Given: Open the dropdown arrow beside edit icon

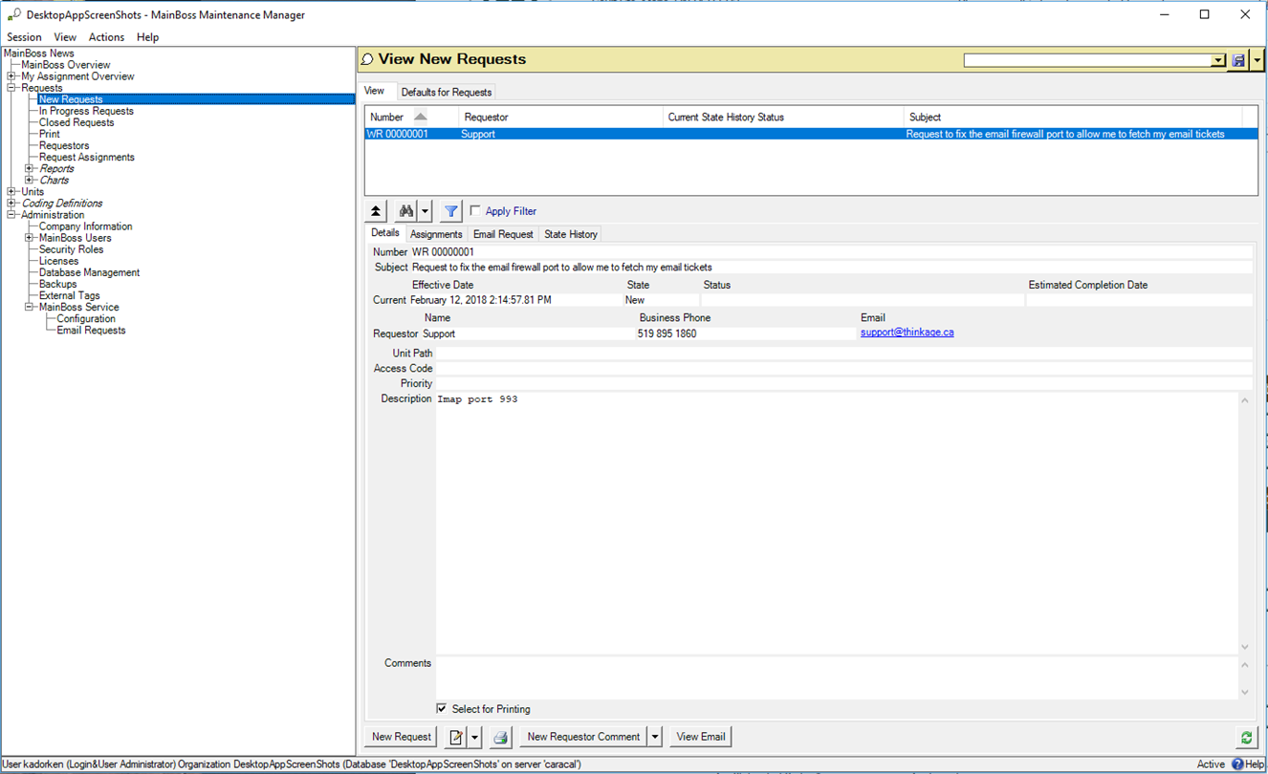Looking at the screenshot, I should 474,737.
